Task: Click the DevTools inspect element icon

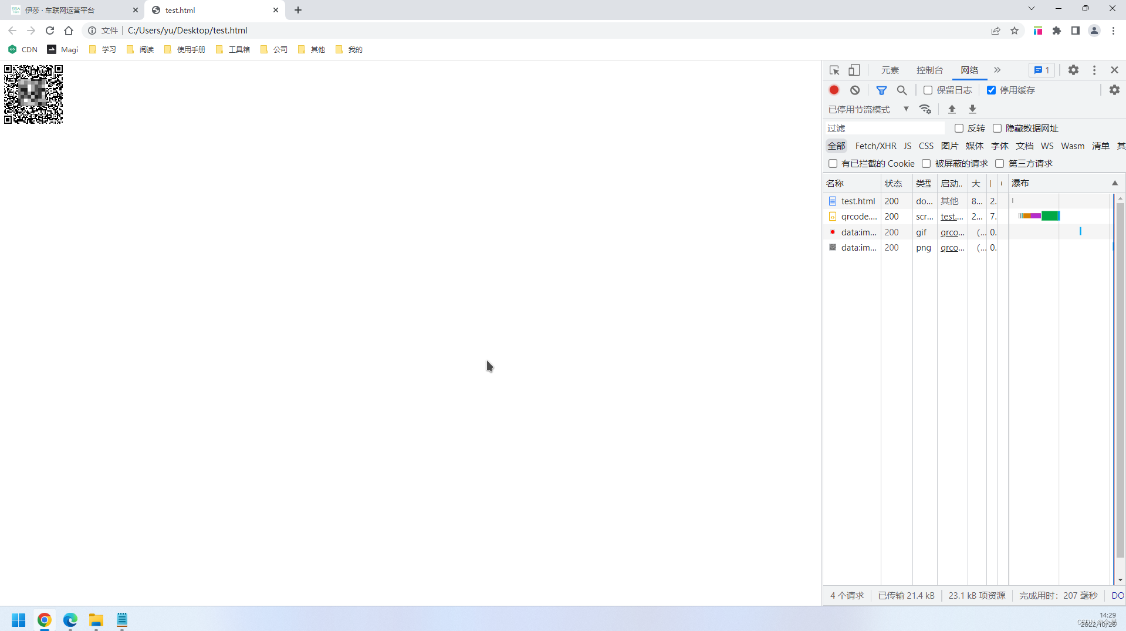Action: point(834,70)
